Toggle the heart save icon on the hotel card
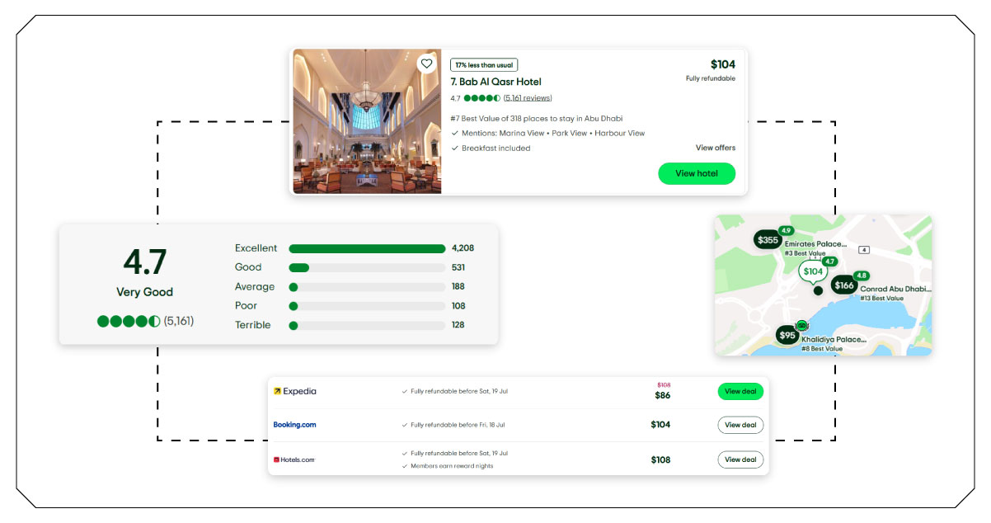Image resolution: width=991 pixels, height=523 pixels. pos(427,64)
